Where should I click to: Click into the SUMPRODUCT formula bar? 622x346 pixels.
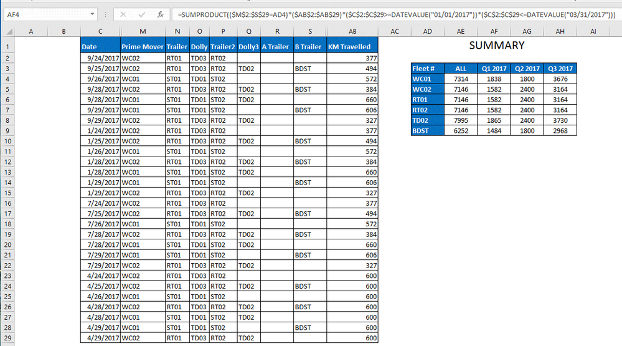coord(395,15)
